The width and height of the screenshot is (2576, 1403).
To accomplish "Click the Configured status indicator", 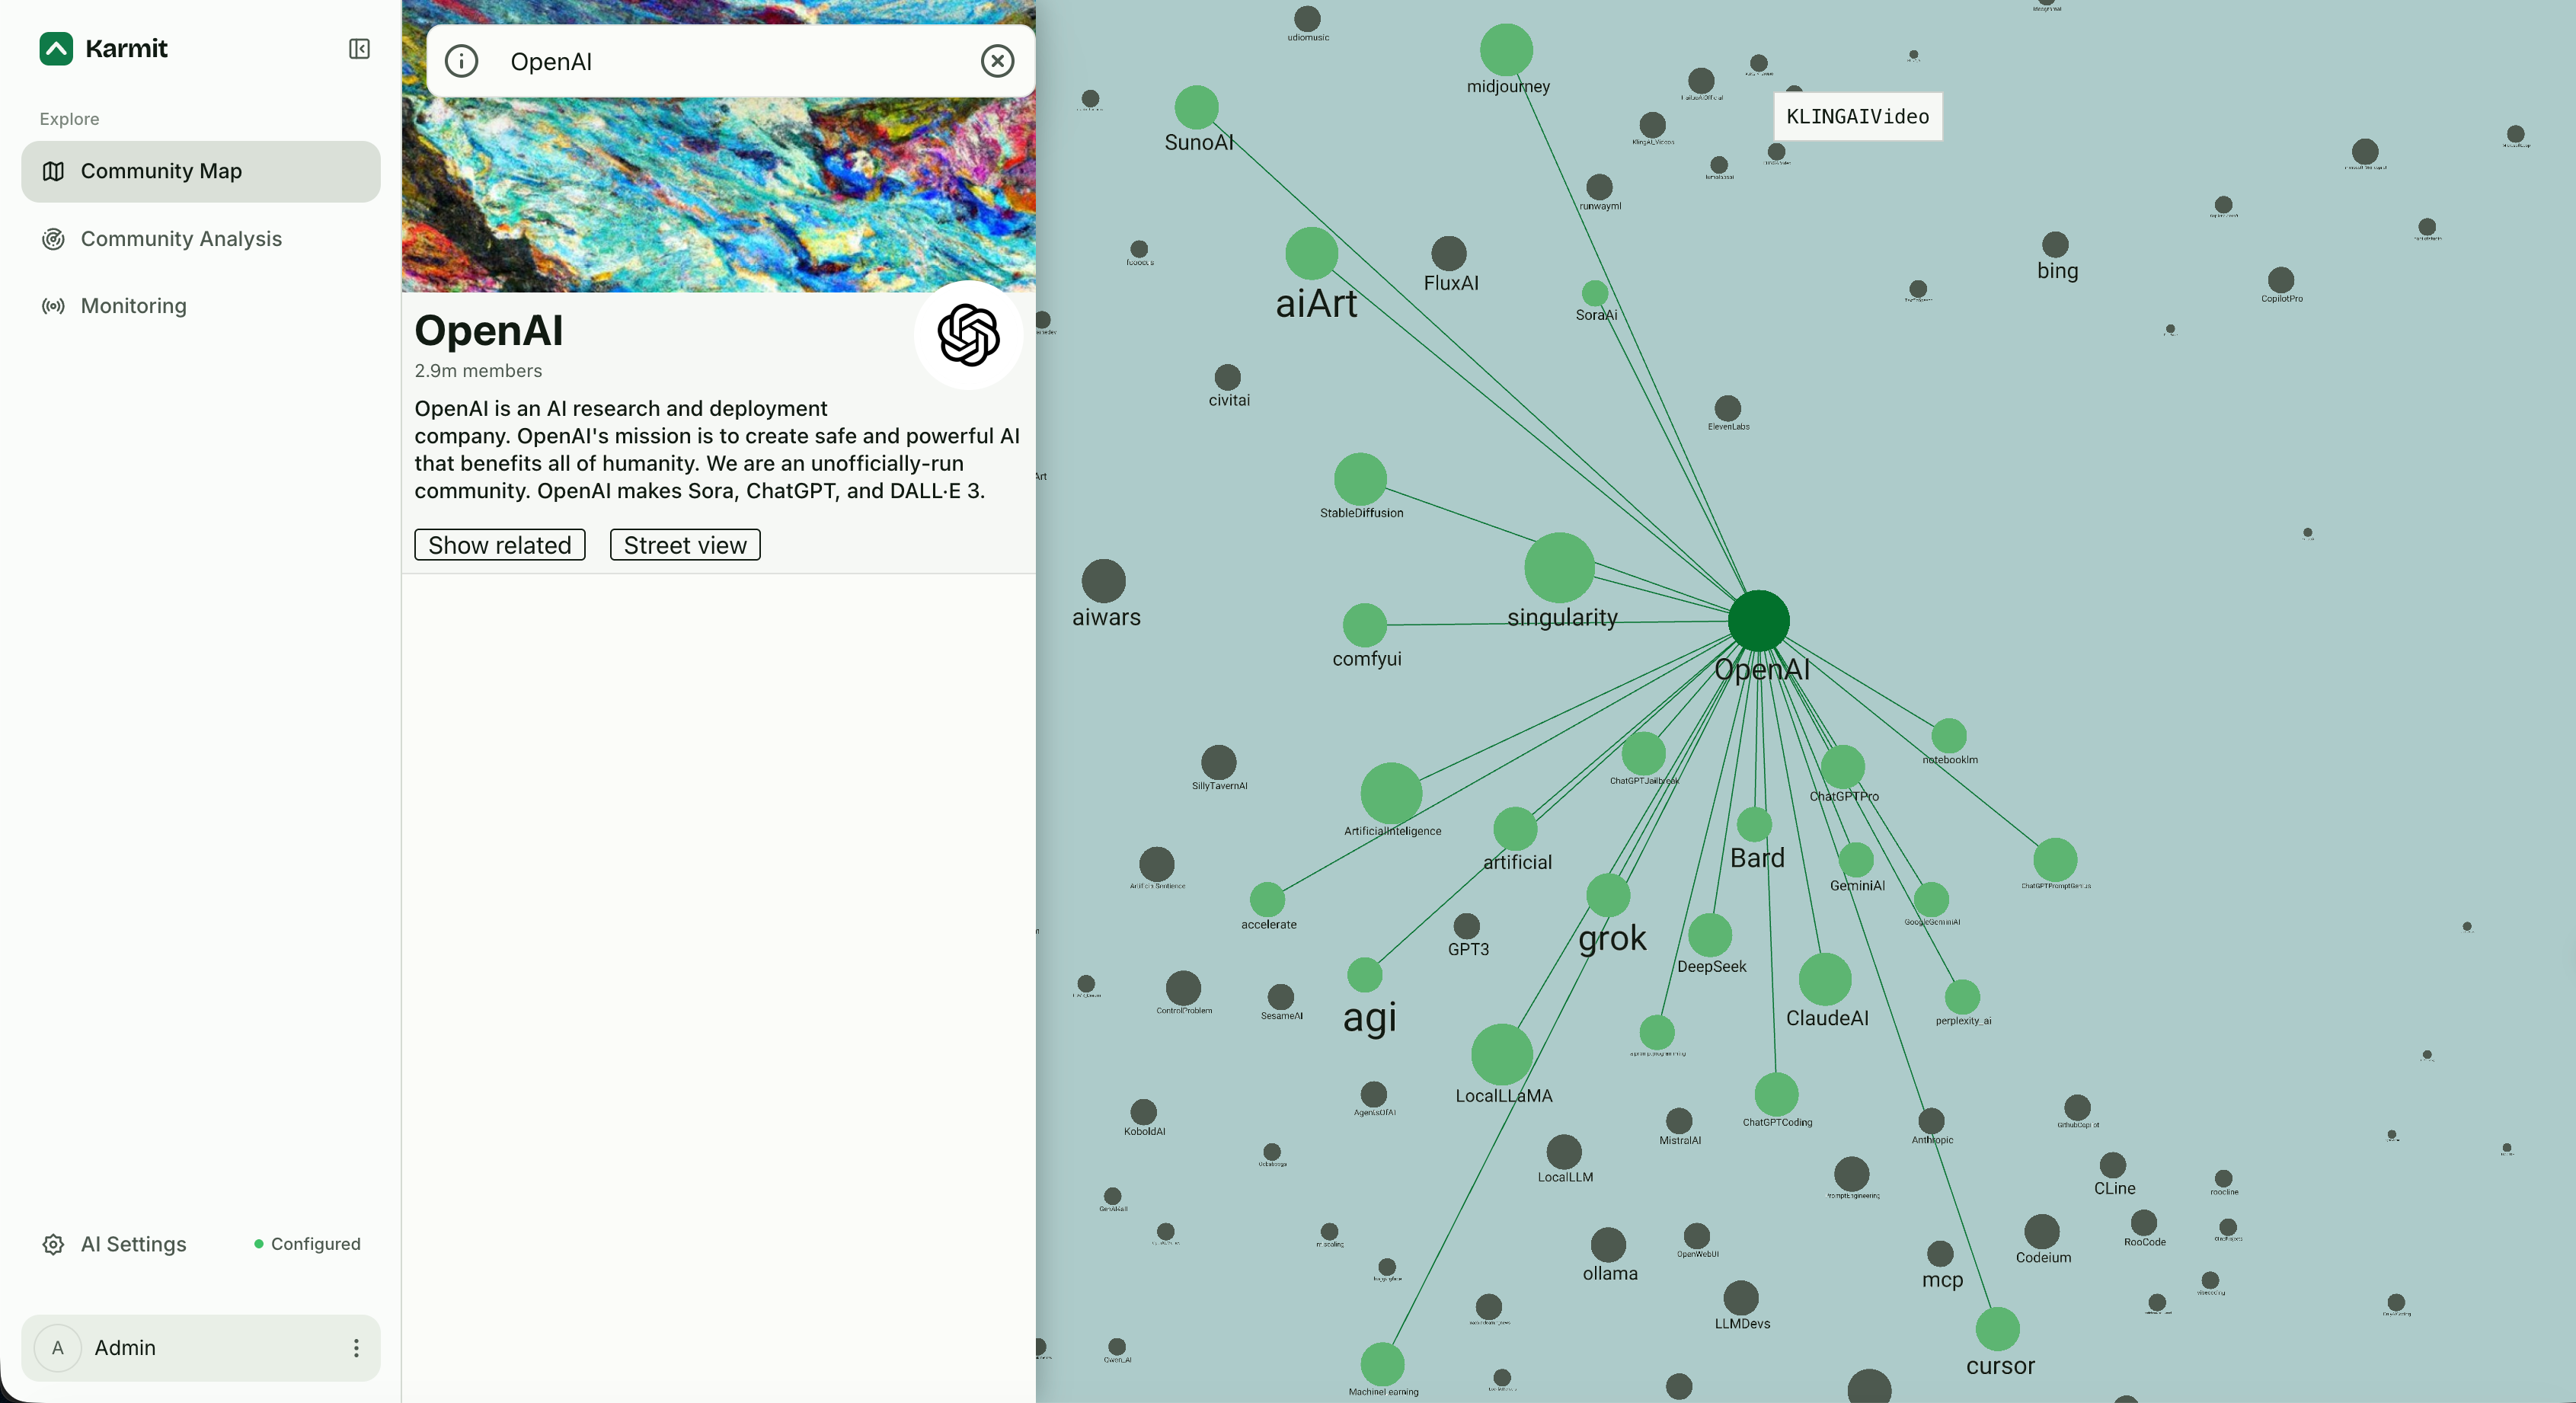I will pos(308,1244).
